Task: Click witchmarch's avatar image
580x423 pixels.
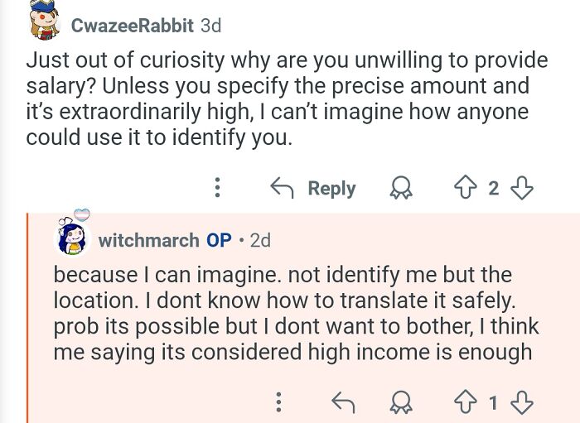Action: 73,237
